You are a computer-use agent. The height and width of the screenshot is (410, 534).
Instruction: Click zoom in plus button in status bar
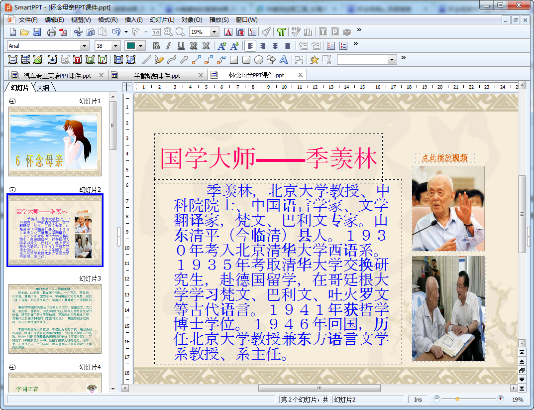[x=500, y=399]
